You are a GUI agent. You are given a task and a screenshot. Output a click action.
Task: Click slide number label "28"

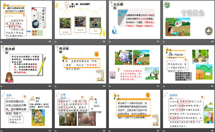tap(212, 41)
